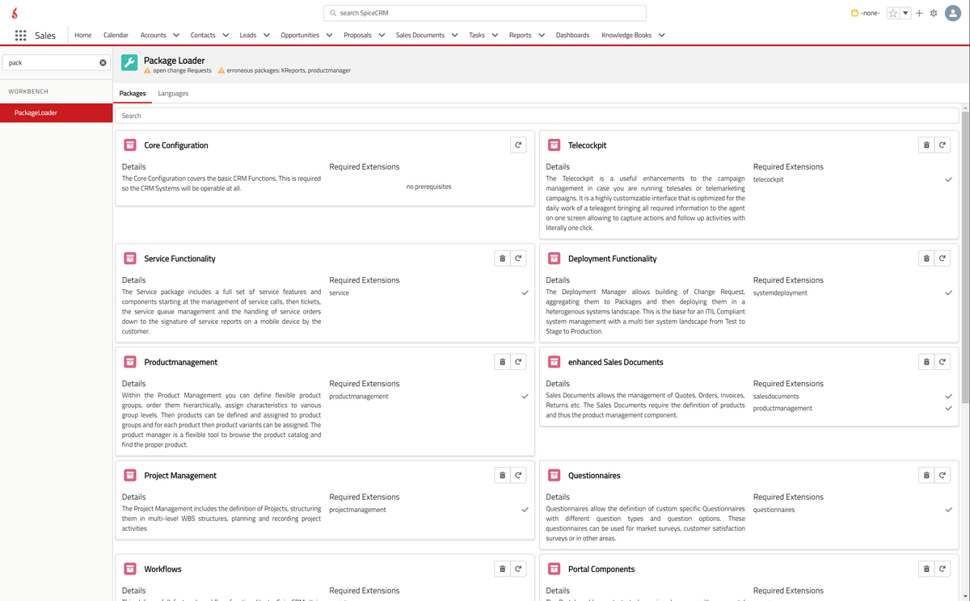Switch to the Languages tab
Image resolution: width=970 pixels, height=601 pixels.
(x=173, y=94)
